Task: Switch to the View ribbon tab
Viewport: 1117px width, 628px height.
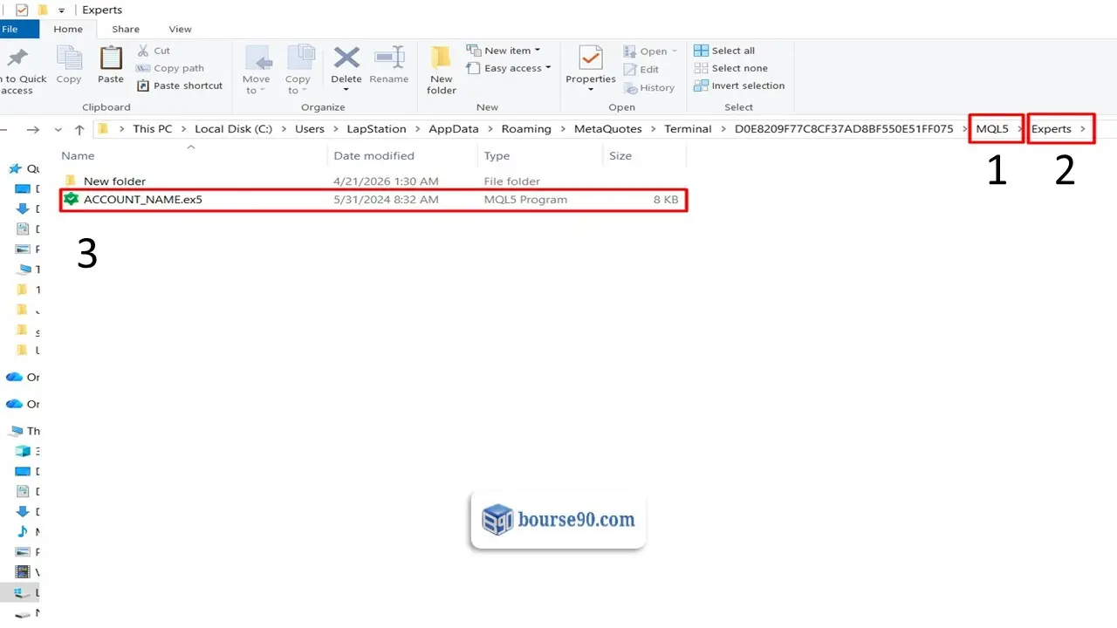Action: tap(180, 29)
